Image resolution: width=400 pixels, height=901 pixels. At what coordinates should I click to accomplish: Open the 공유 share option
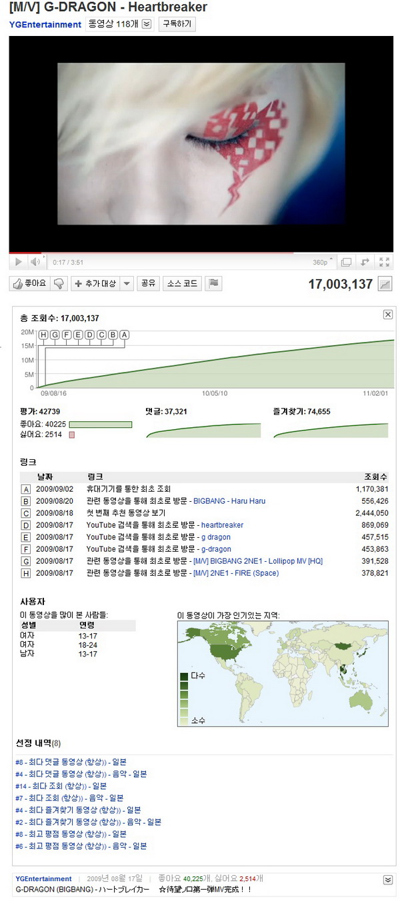(x=148, y=283)
